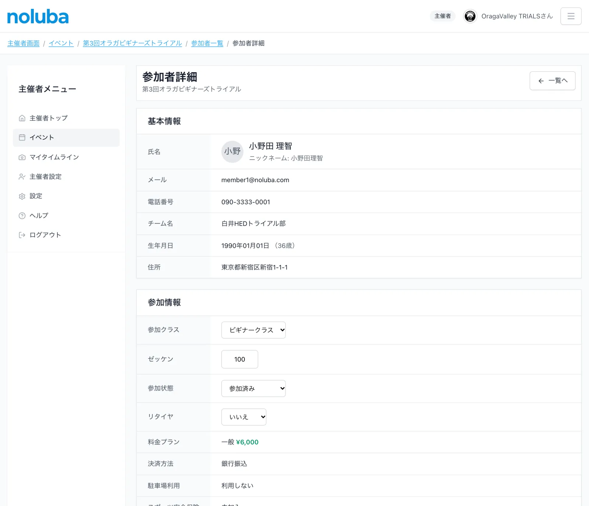589x506 pixels.
Task: Click the logout icon beside ログアウト
Action: (x=22, y=235)
